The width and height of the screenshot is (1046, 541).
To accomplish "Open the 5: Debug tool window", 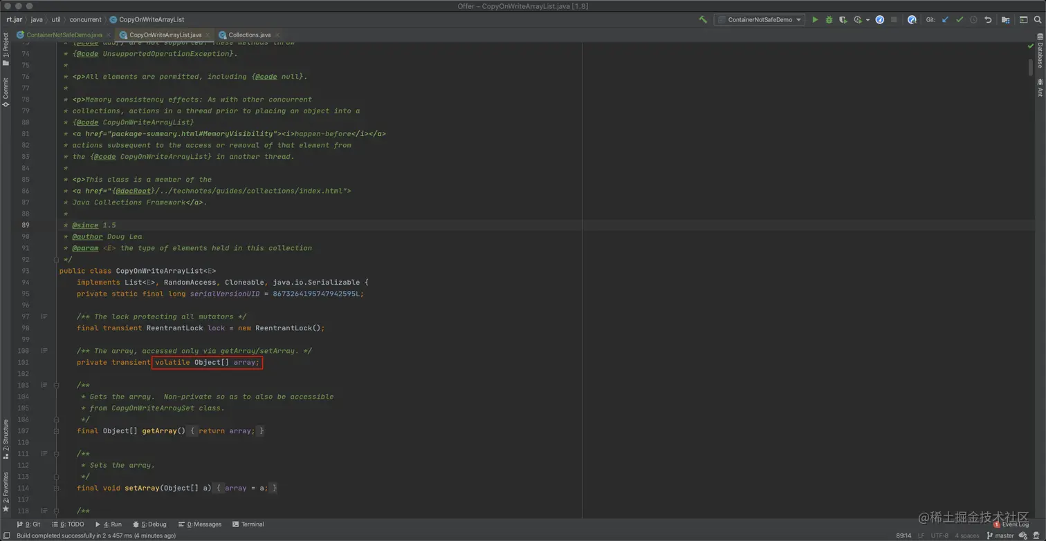I will point(149,524).
